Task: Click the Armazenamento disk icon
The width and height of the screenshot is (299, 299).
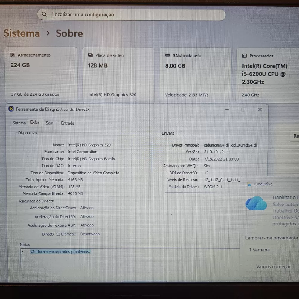Action: [x=13, y=55]
